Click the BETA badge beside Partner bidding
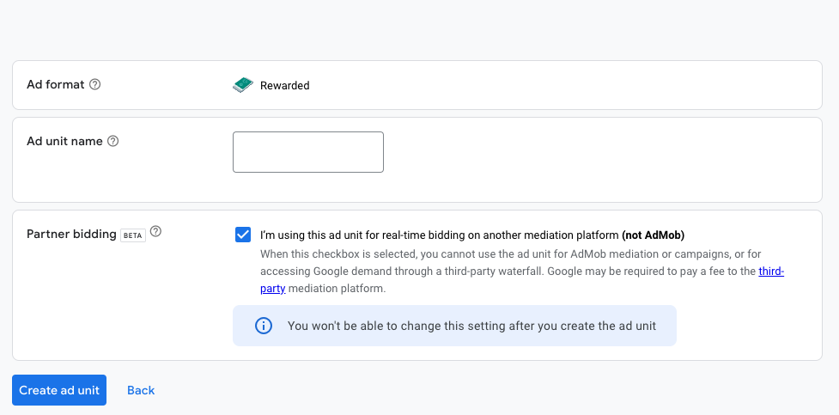Image resolution: width=839 pixels, height=415 pixels. 132,235
